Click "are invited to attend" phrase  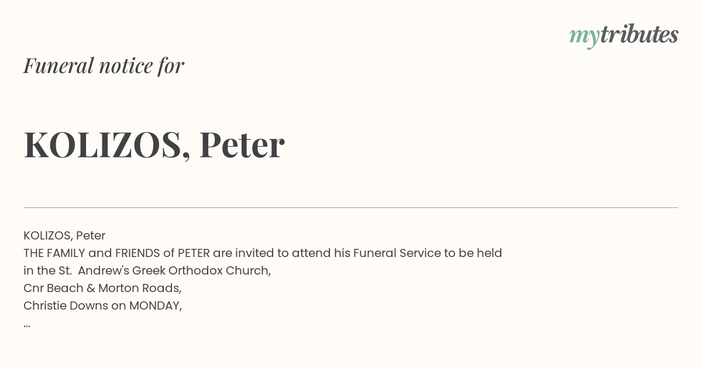click(272, 253)
